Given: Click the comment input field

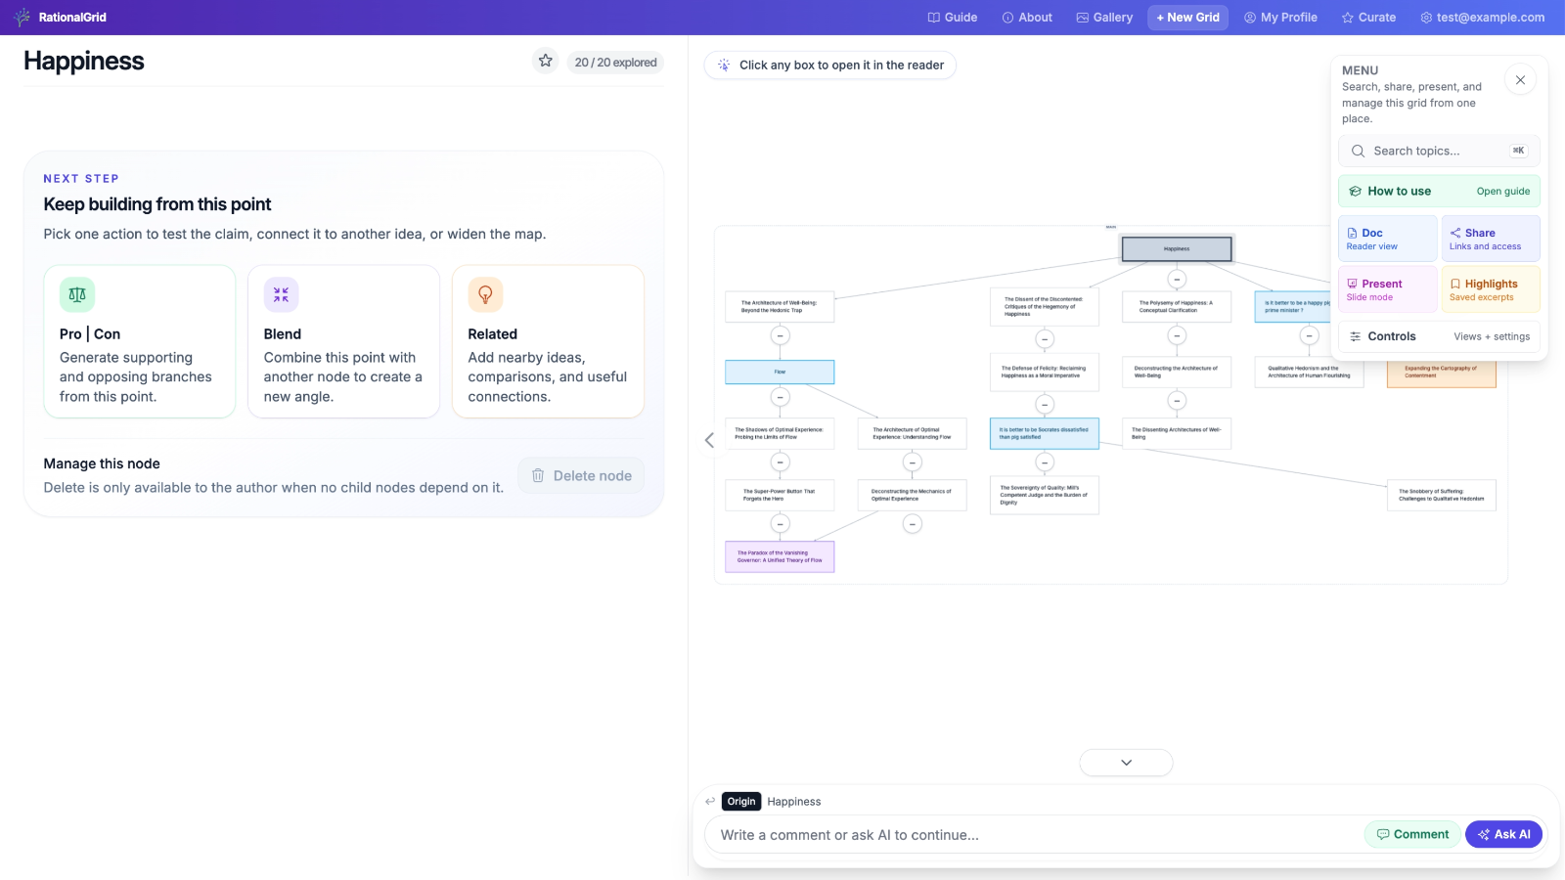Looking at the screenshot, I should coord(978,834).
